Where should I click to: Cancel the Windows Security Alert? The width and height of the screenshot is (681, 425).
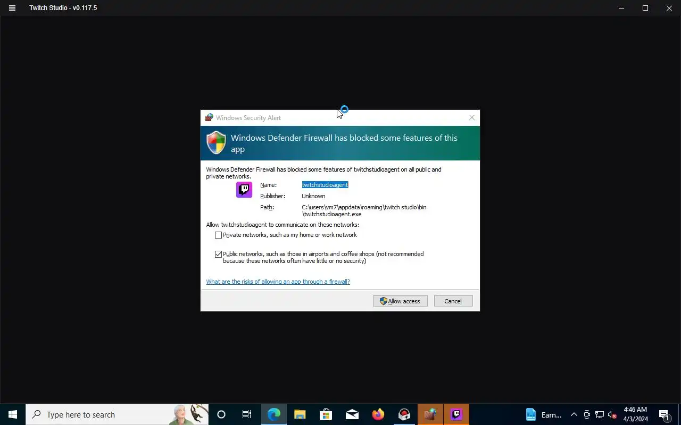453,301
